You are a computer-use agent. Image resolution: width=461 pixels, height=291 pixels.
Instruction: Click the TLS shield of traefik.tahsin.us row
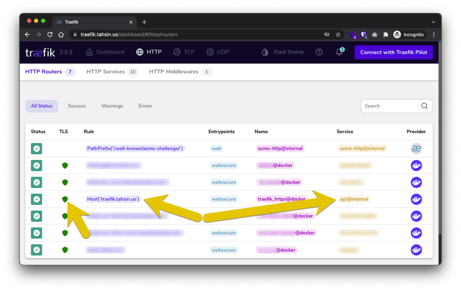click(x=65, y=199)
